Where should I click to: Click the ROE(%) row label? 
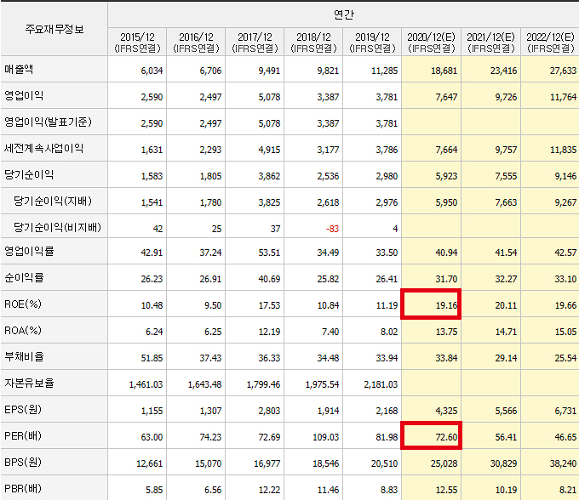23,304
